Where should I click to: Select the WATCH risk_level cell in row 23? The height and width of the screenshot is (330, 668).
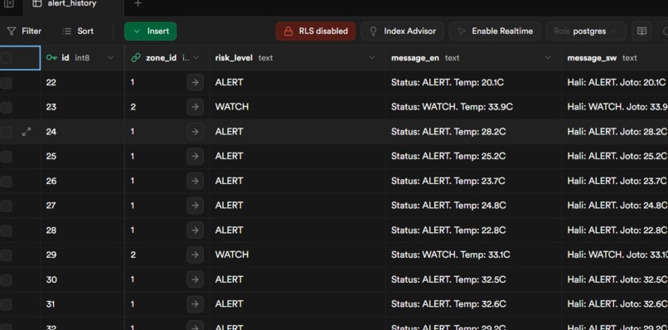[298, 107]
